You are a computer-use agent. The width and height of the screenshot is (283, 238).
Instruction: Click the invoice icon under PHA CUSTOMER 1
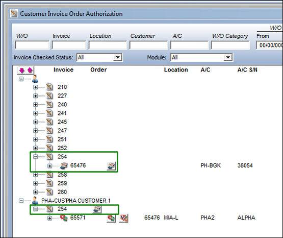[49, 209]
